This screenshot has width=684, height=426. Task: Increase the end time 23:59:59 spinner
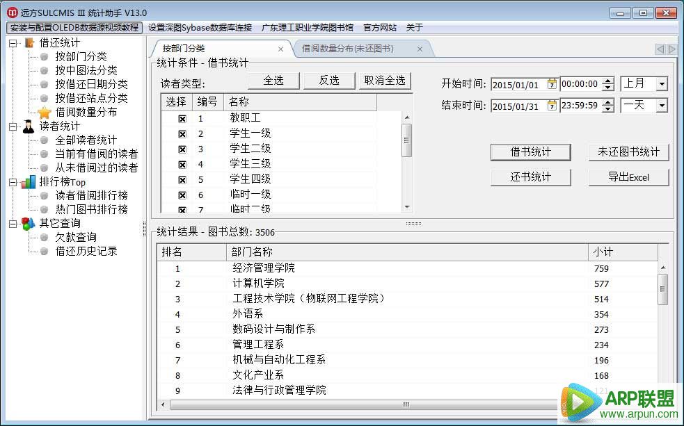(607, 102)
